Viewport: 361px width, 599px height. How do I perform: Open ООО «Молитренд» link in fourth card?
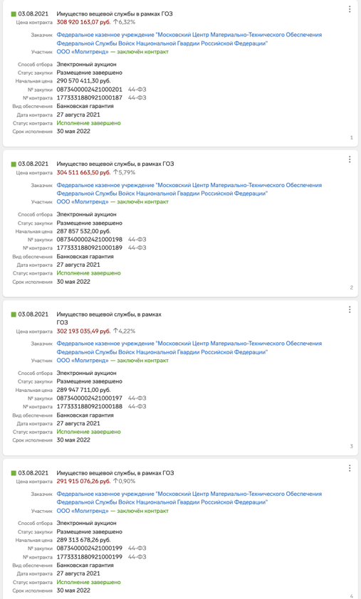(x=83, y=511)
